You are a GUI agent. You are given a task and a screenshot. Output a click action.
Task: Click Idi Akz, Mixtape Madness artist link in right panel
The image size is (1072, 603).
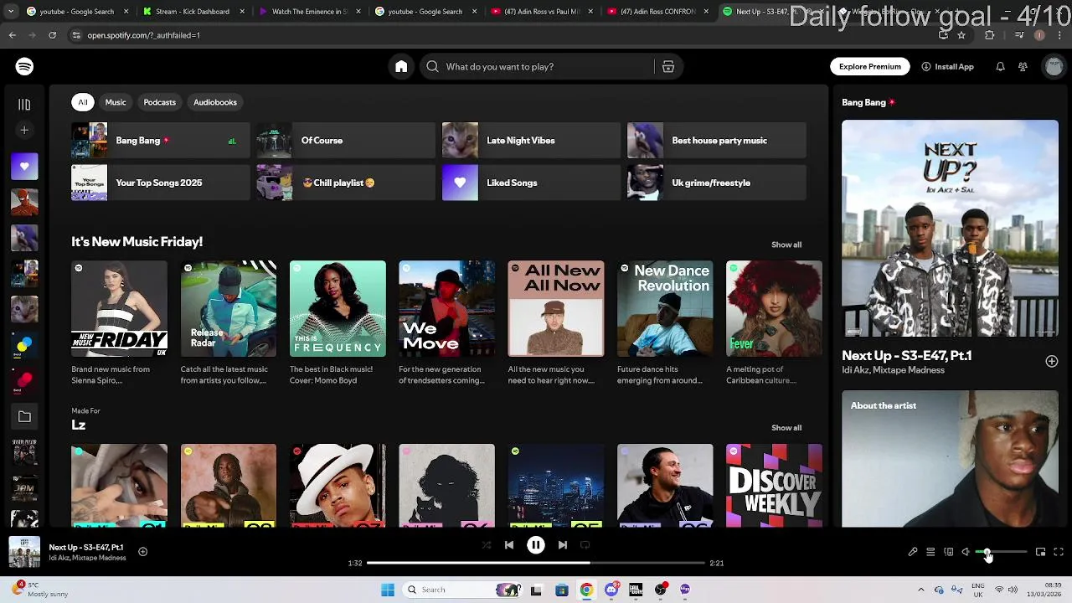pos(893,370)
